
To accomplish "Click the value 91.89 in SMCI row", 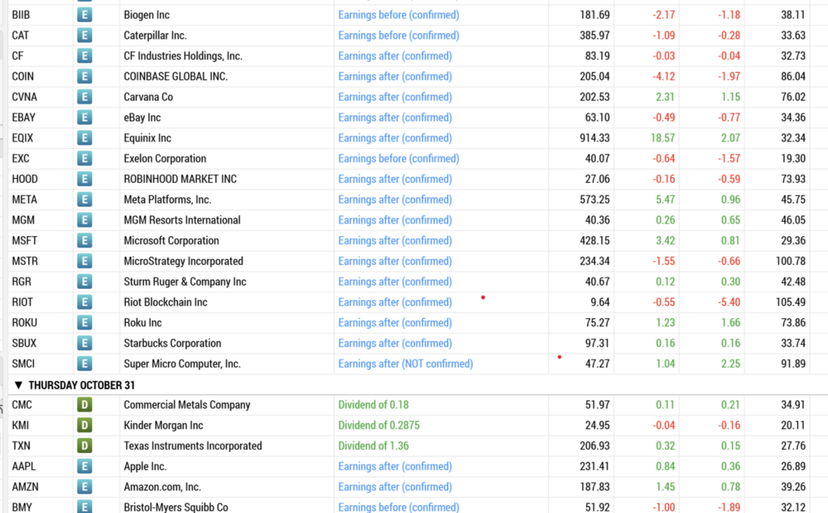I will pos(793,363).
